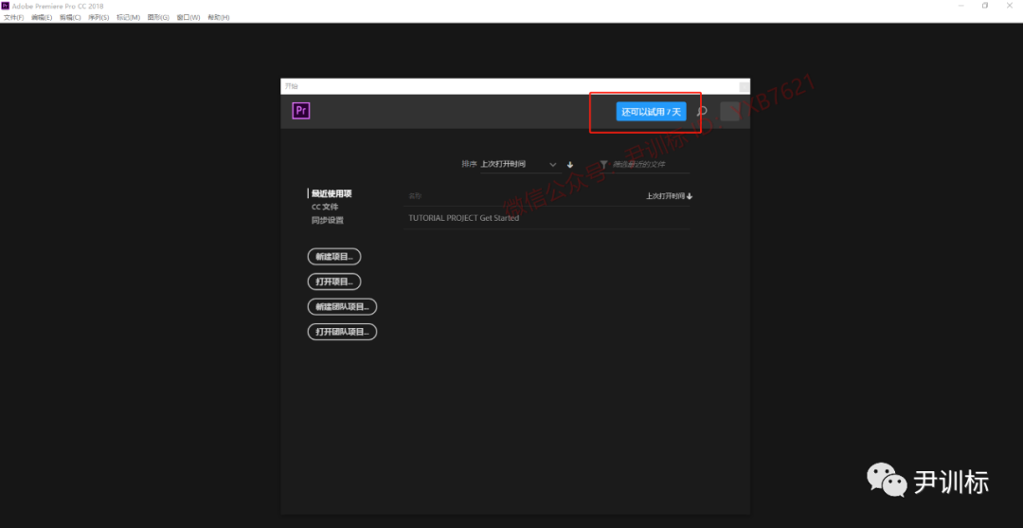
Task: Minimize the Premiere Pro window
Action: point(961,6)
